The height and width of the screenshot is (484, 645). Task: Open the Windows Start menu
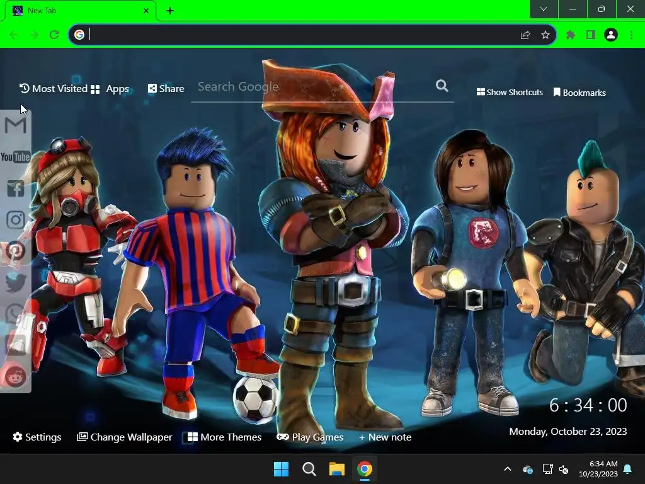click(x=282, y=469)
